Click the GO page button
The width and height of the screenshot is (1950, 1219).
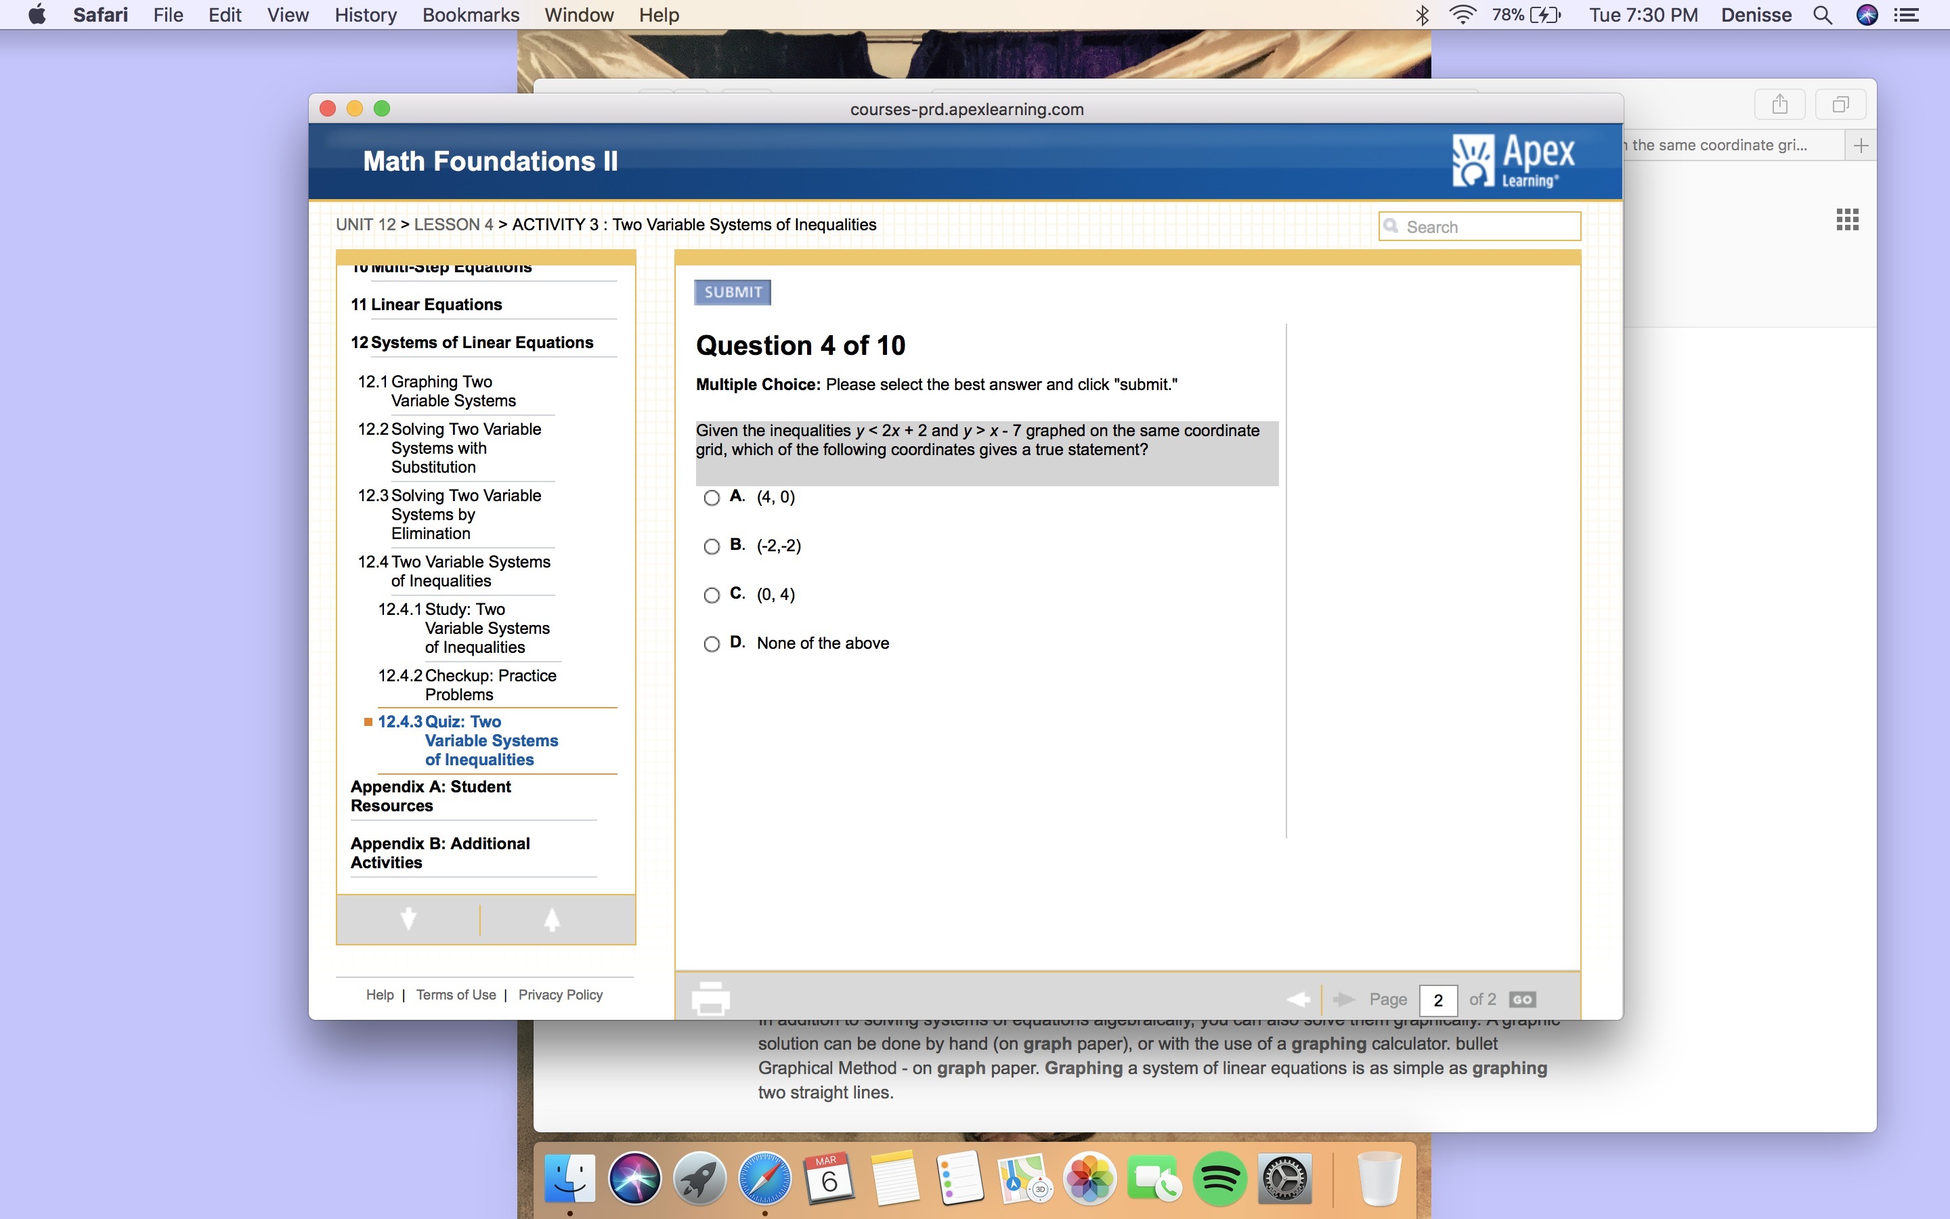tap(1522, 1000)
